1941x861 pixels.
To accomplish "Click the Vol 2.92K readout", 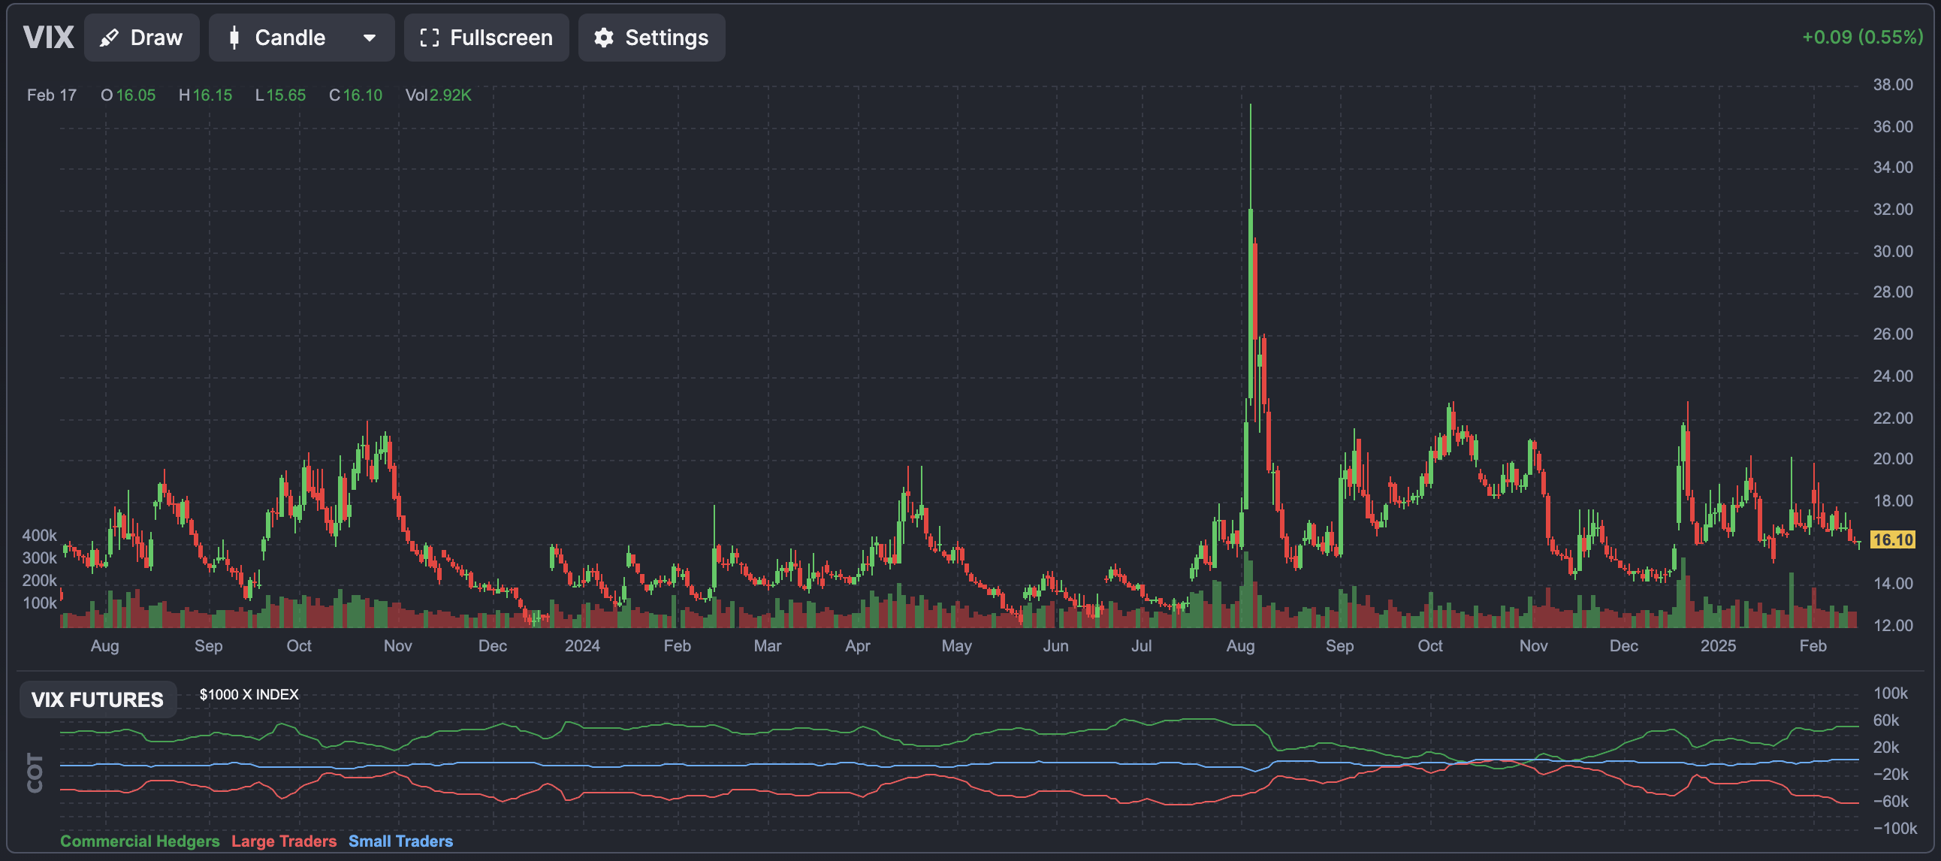I will pos(439,95).
